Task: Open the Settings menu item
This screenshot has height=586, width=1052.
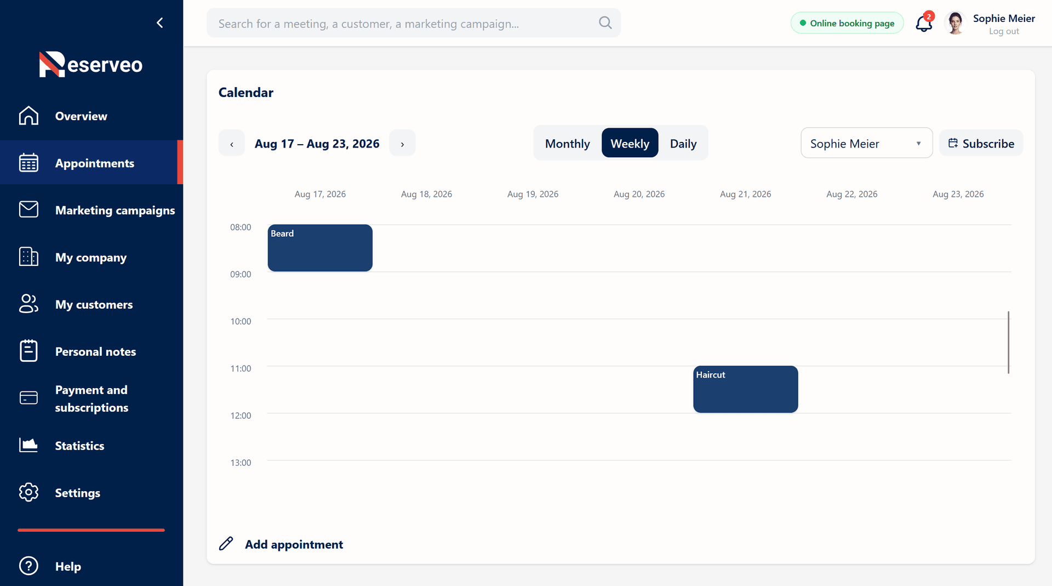Action: [92, 493]
